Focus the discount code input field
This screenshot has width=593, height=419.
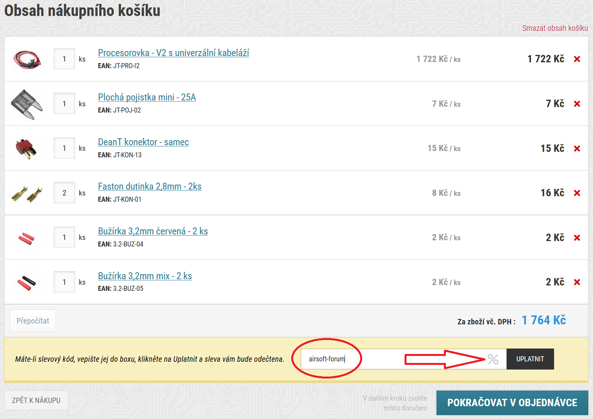click(403, 359)
